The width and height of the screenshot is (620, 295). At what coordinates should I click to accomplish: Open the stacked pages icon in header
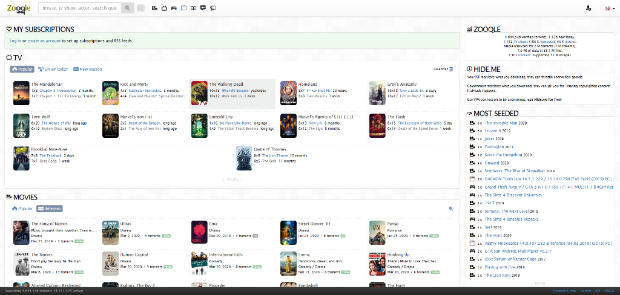pyautogui.click(x=213, y=8)
